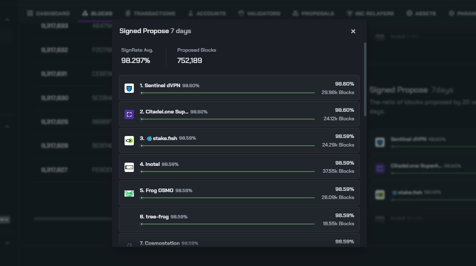Image resolution: width=476 pixels, height=266 pixels.
Task: Click 24.12k Blocks in Citadel.one row
Action: 339,119
